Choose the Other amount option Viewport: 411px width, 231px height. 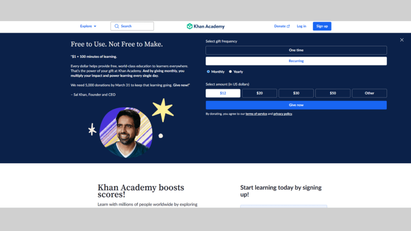coord(369,93)
